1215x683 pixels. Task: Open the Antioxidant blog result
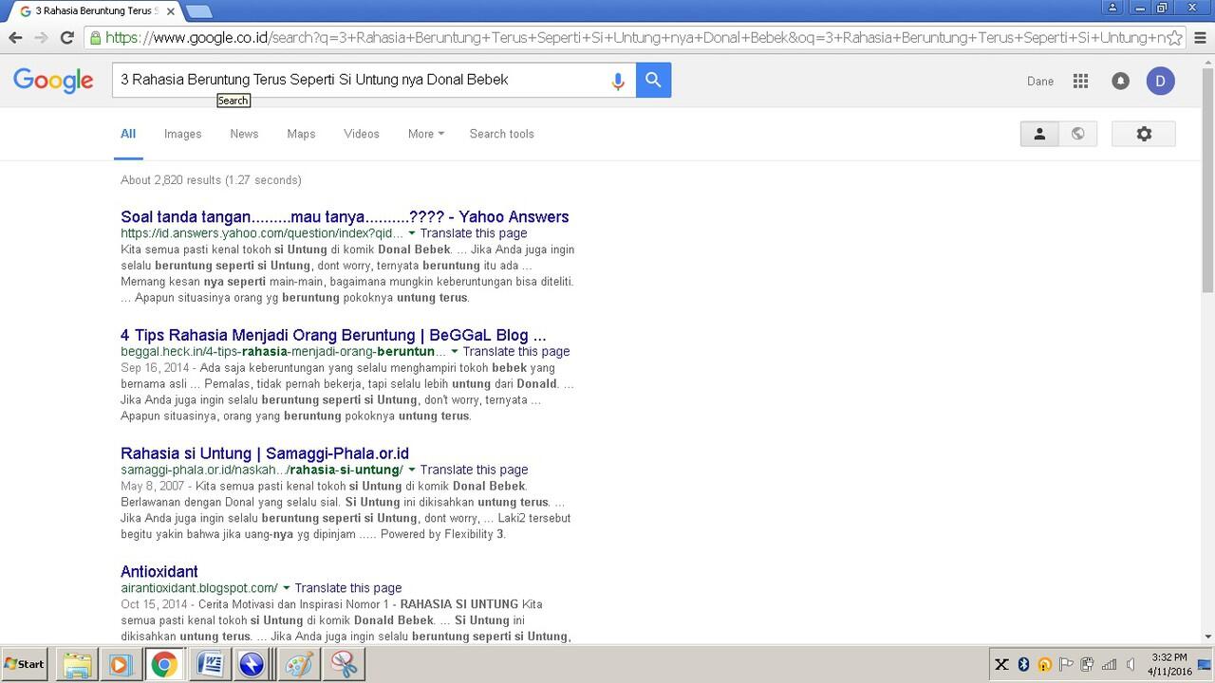tap(159, 571)
